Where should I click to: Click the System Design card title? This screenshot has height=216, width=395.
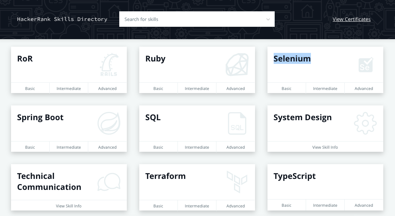(x=303, y=117)
